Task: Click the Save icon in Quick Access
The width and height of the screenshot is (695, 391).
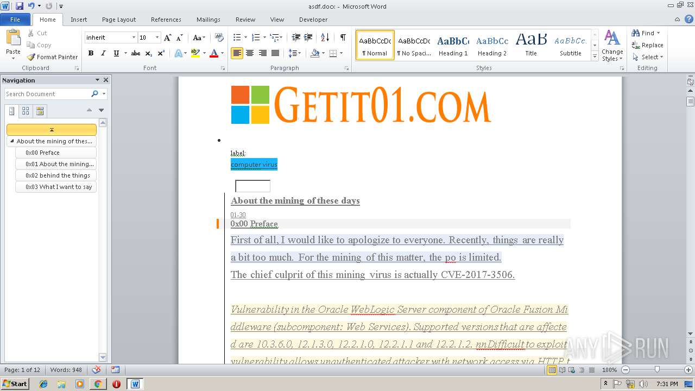Action: click(20, 6)
